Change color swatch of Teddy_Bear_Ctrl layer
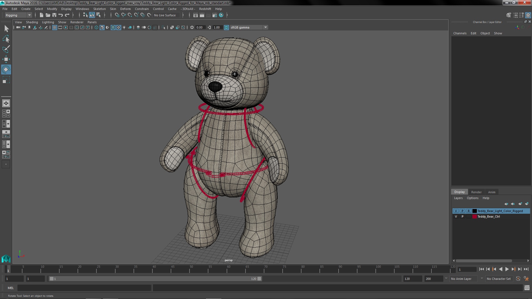Viewport: 532px width, 299px height. coord(475,217)
